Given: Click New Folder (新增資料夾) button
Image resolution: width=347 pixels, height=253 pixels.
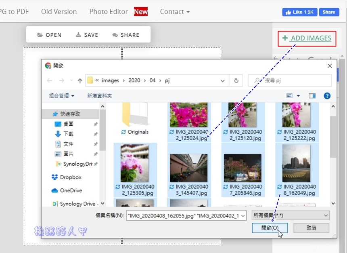Looking at the screenshot, I should point(99,96).
